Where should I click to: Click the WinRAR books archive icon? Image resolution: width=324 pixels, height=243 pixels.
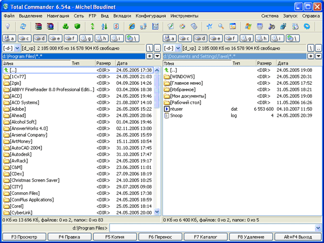pos(38,26)
